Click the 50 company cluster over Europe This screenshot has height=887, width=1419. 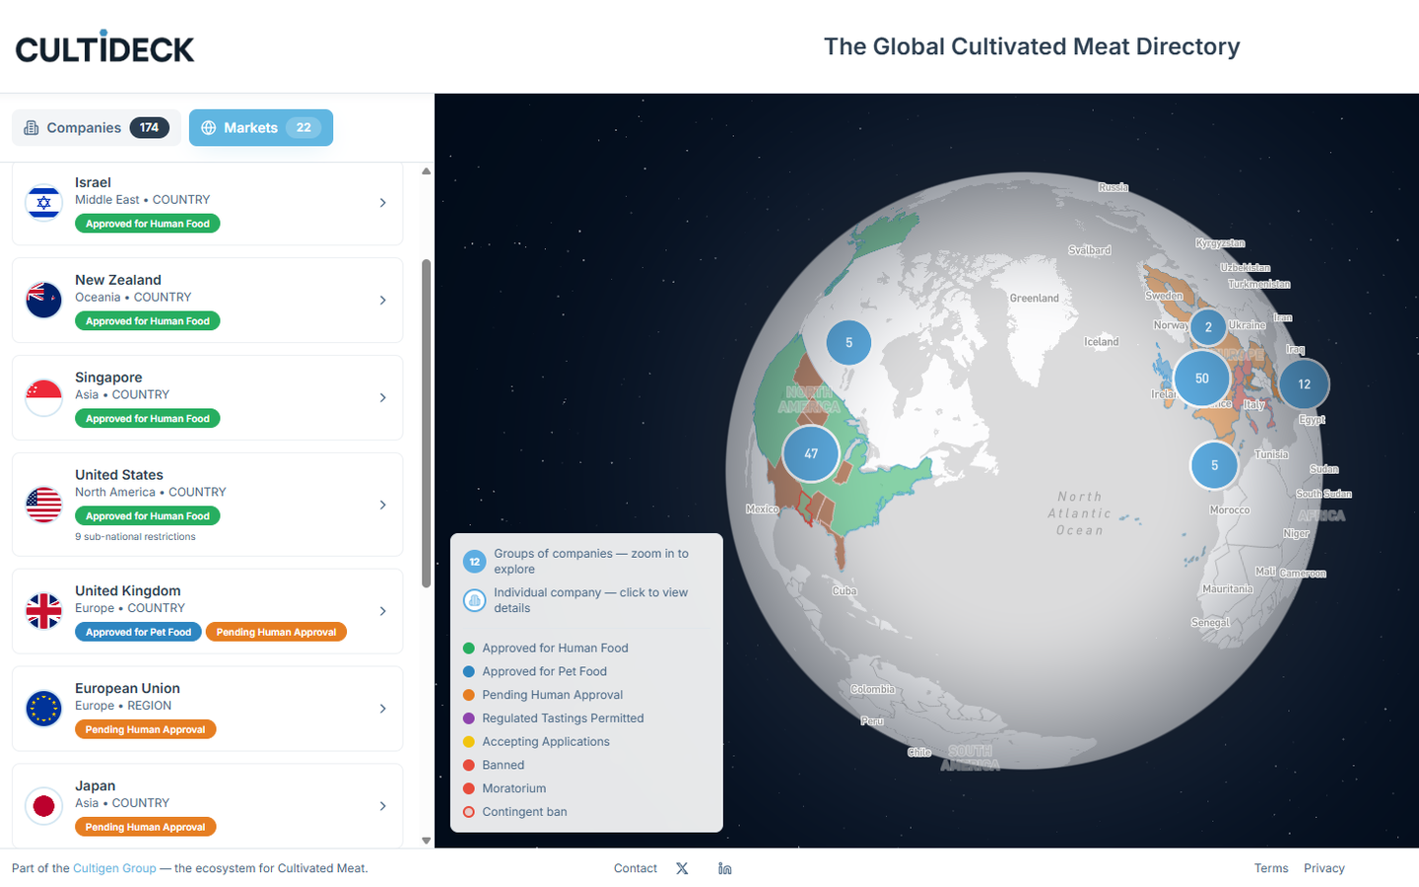click(x=1202, y=378)
